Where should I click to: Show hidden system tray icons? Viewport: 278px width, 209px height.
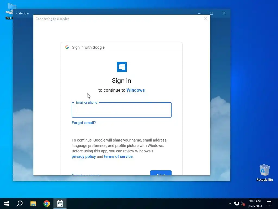(x=230, y=204)
